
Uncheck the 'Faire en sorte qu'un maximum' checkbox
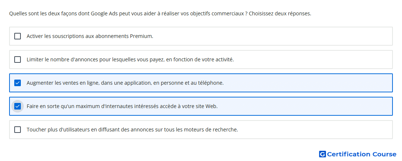[x=18, y=106]
